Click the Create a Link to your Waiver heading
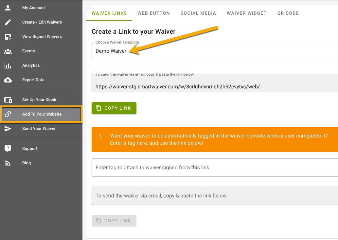Image resolution: width=338 pixels, height=240 pixels. pyautogui.click(x=133, y=32)
